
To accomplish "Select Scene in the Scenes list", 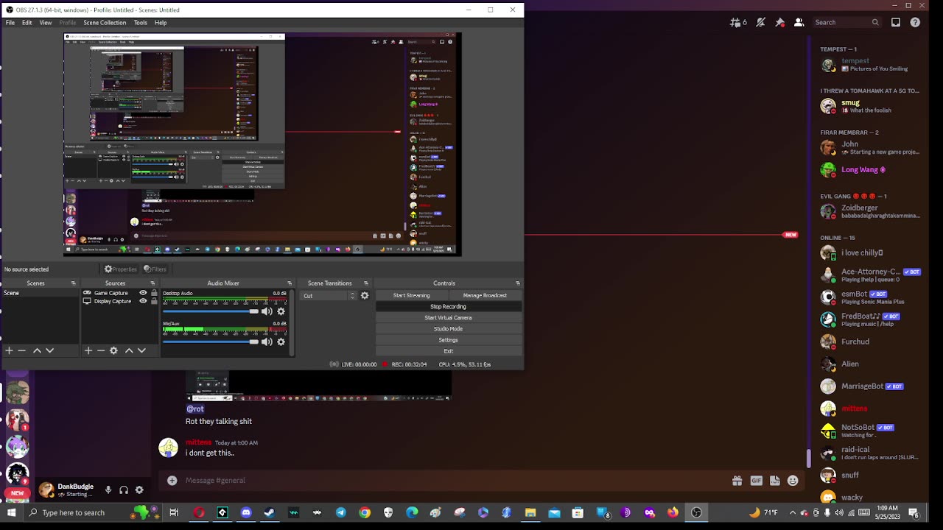I will [x=41, y=293].
